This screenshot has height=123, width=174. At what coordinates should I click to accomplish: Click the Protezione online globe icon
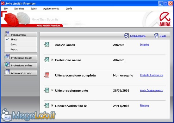[x=7, y=64]
